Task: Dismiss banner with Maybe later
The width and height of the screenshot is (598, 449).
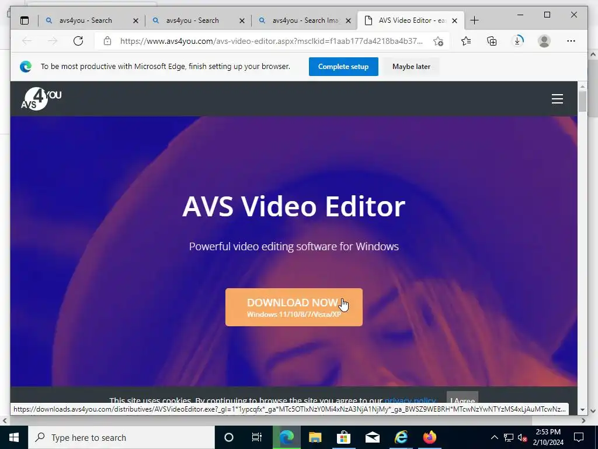Action: (411, 67)
